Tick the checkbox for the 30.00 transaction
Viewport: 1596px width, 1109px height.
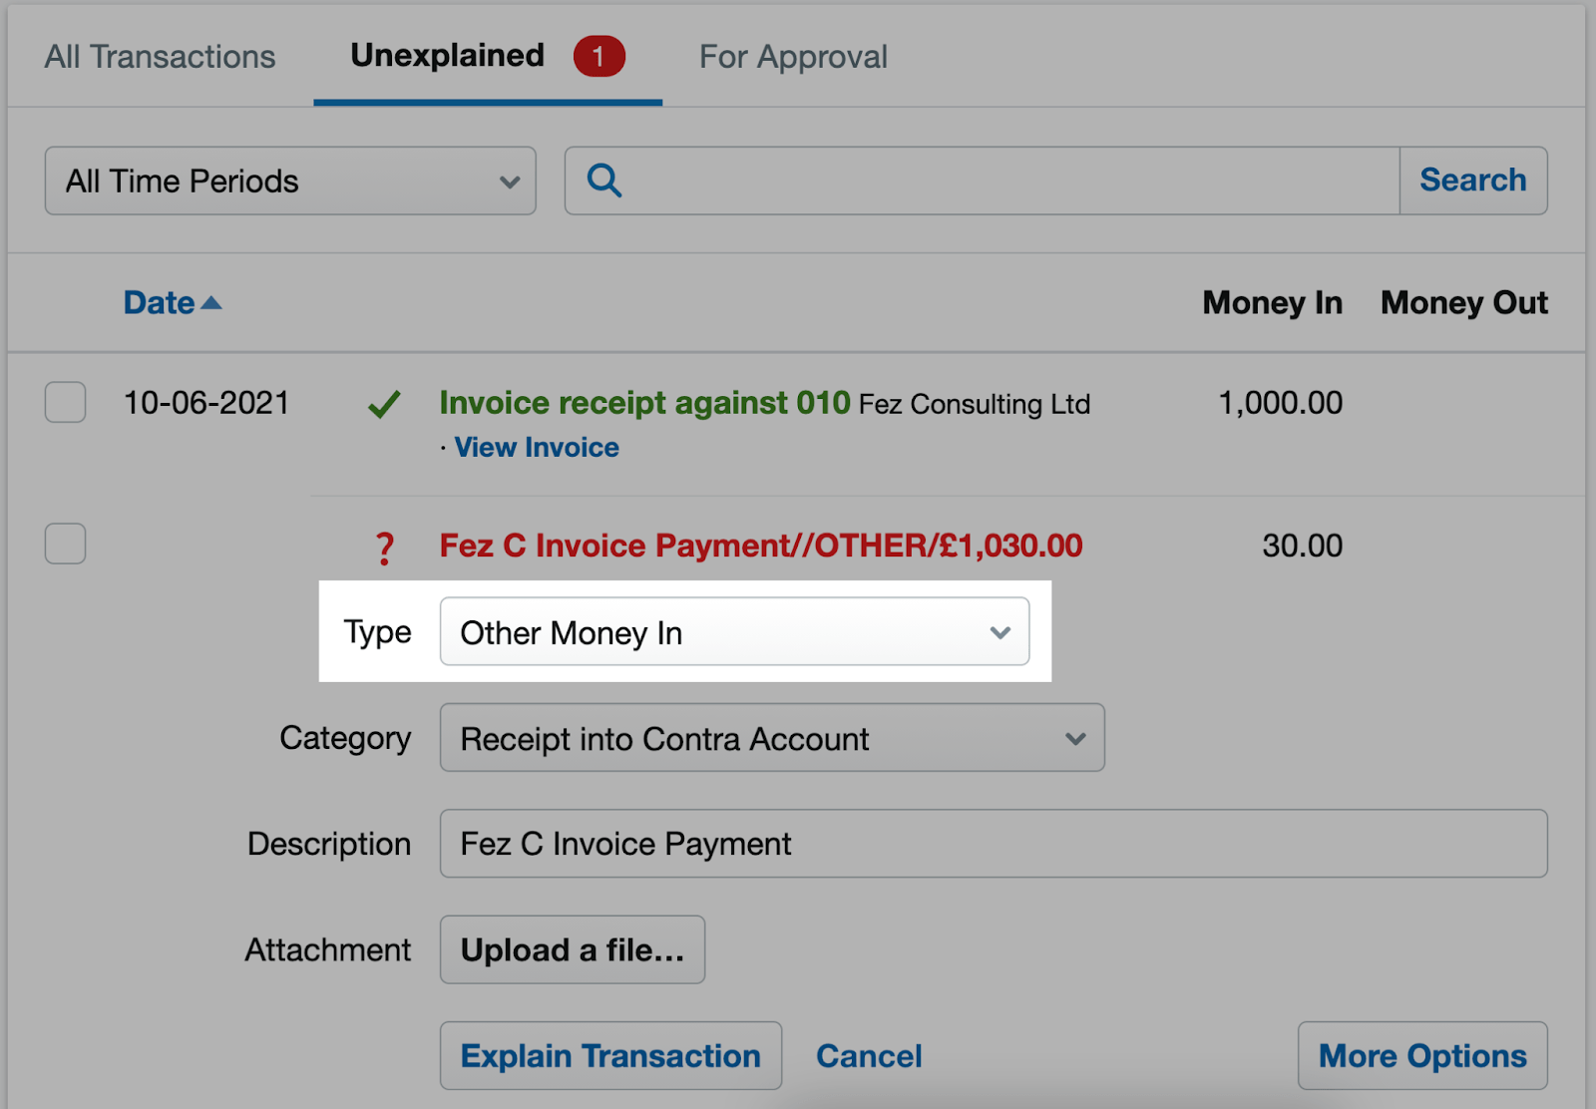coord(64,544)
